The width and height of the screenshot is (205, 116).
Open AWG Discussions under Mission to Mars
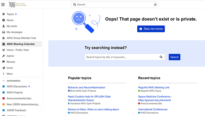[x=78, y=113]
